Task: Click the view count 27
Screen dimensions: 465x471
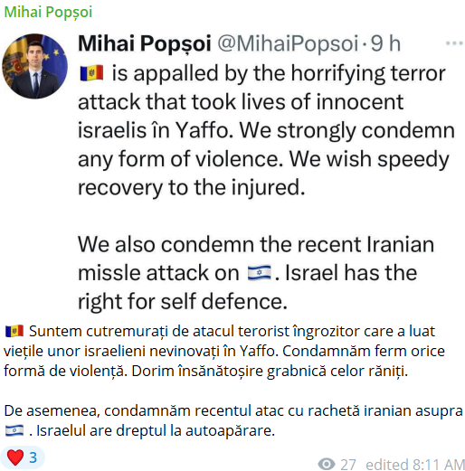Action: 348,465
